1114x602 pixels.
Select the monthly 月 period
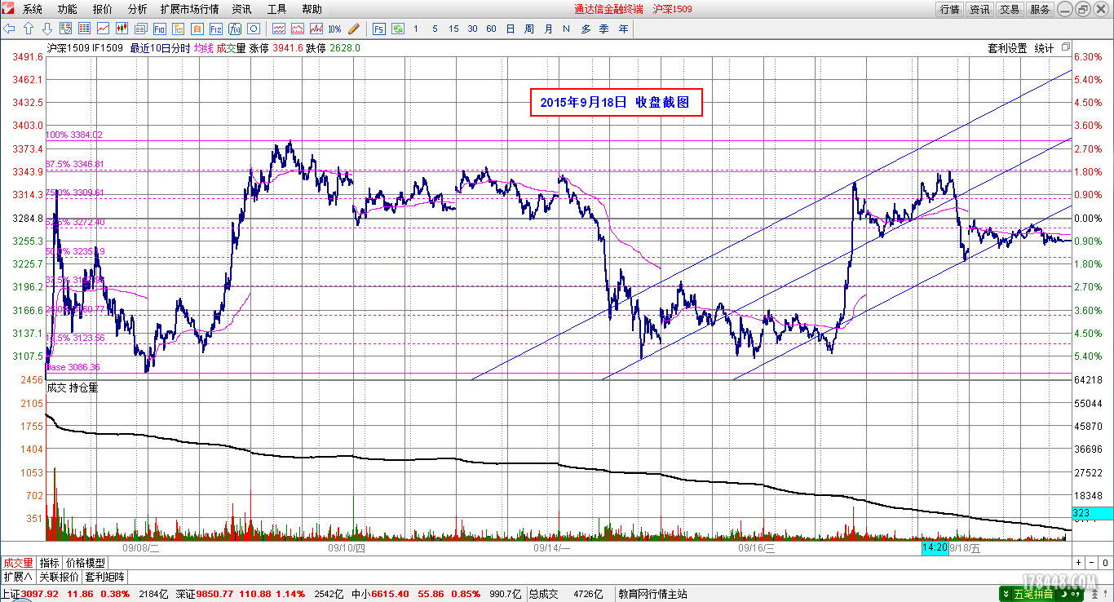click(548, 29)
